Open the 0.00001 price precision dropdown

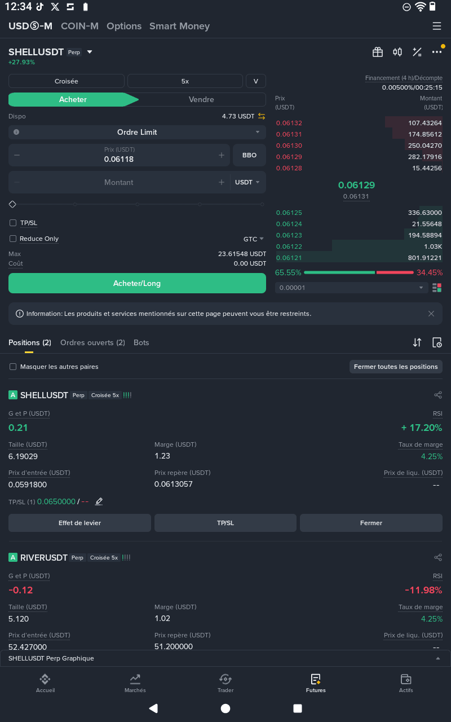[x=351, y=288]
